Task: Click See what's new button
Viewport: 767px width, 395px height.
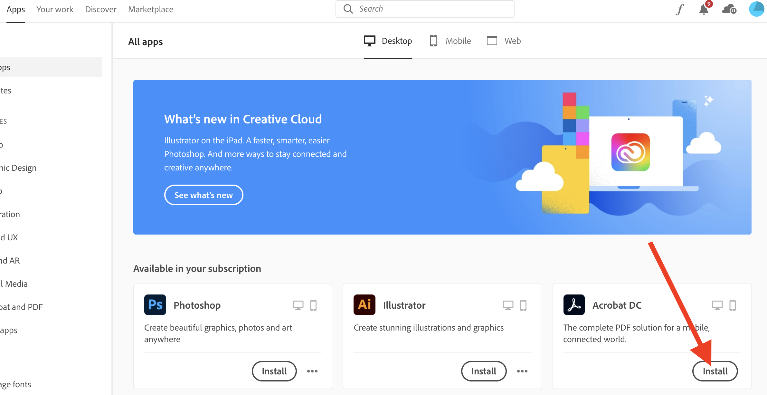Action: (x=204, y=195)
